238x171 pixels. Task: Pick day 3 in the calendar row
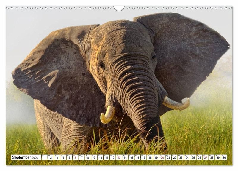click(57, 157)
